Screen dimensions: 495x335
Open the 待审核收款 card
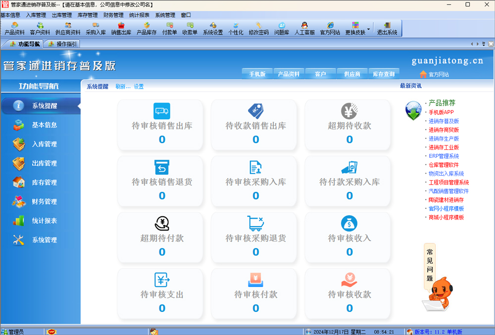(347, 293)
